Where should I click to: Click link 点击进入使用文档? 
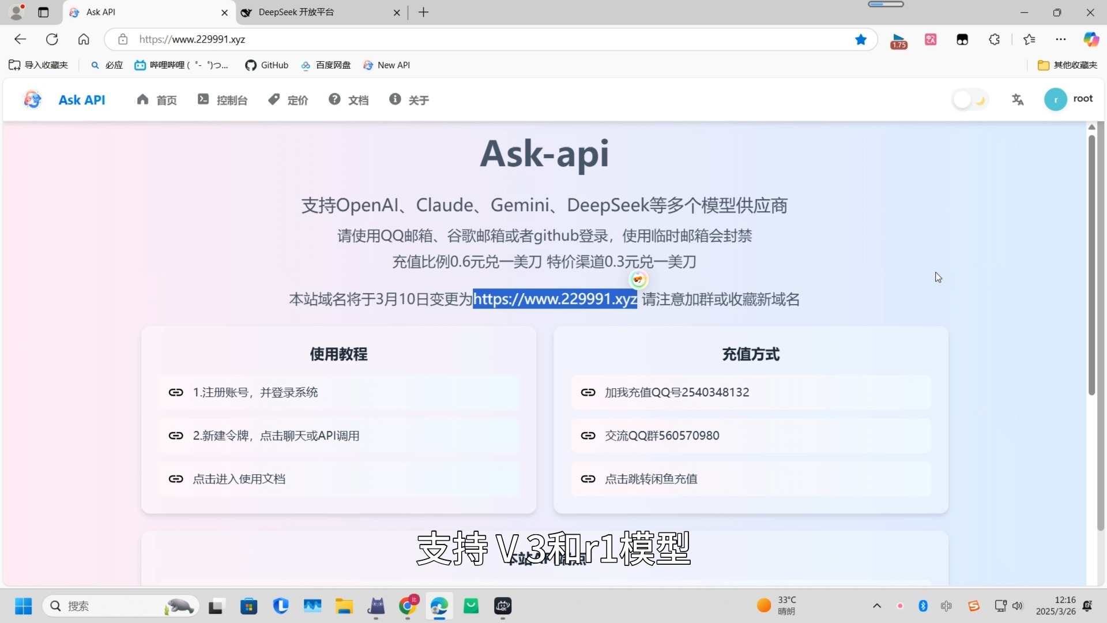click(x=239, y=479)
